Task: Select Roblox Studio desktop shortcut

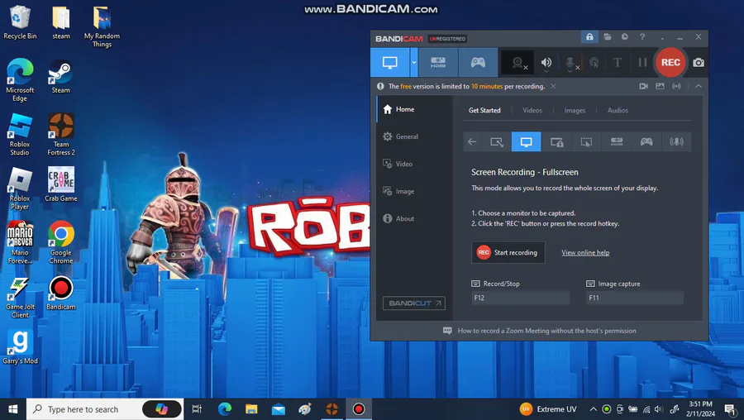Action: [x=20, y=135]
